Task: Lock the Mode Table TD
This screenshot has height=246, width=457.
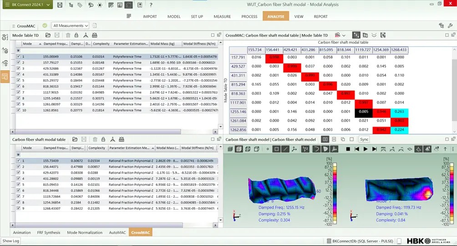Action: 76,36
